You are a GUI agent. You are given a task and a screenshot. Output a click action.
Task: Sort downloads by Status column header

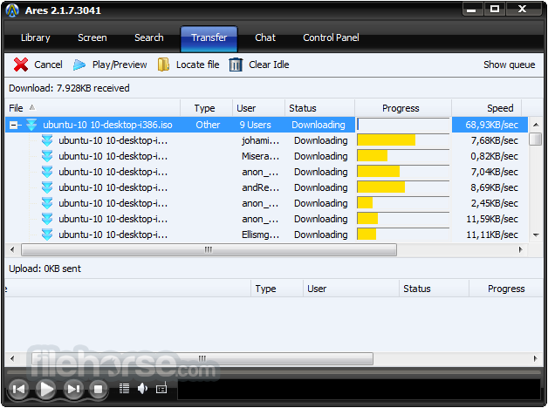click(319, 108)
